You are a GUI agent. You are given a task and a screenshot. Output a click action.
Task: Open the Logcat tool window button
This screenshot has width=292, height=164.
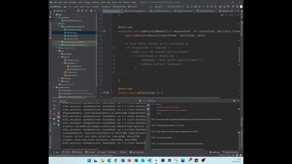102,152
